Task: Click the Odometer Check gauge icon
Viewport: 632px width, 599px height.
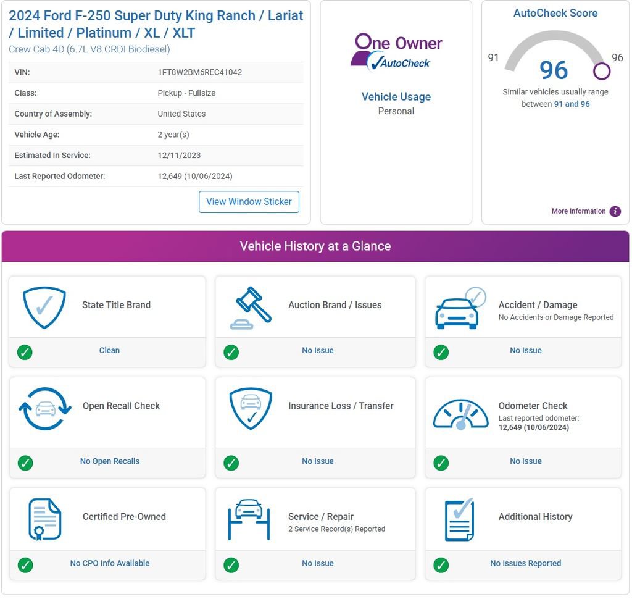Action: click(x=460, y=414)
